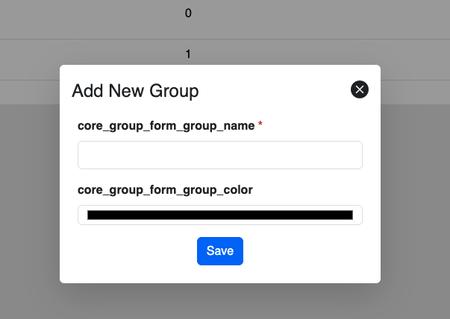Focus the group name text field
Image resolution: width=450 pixels, height=319 pixels.
219,155
